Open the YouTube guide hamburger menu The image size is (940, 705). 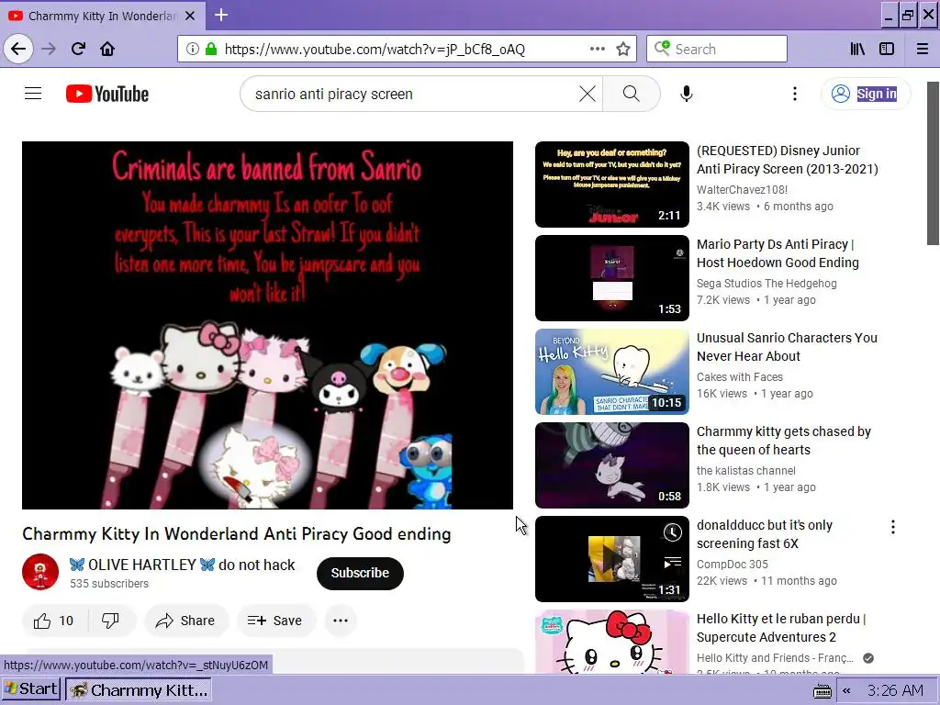tap(33, 94)
